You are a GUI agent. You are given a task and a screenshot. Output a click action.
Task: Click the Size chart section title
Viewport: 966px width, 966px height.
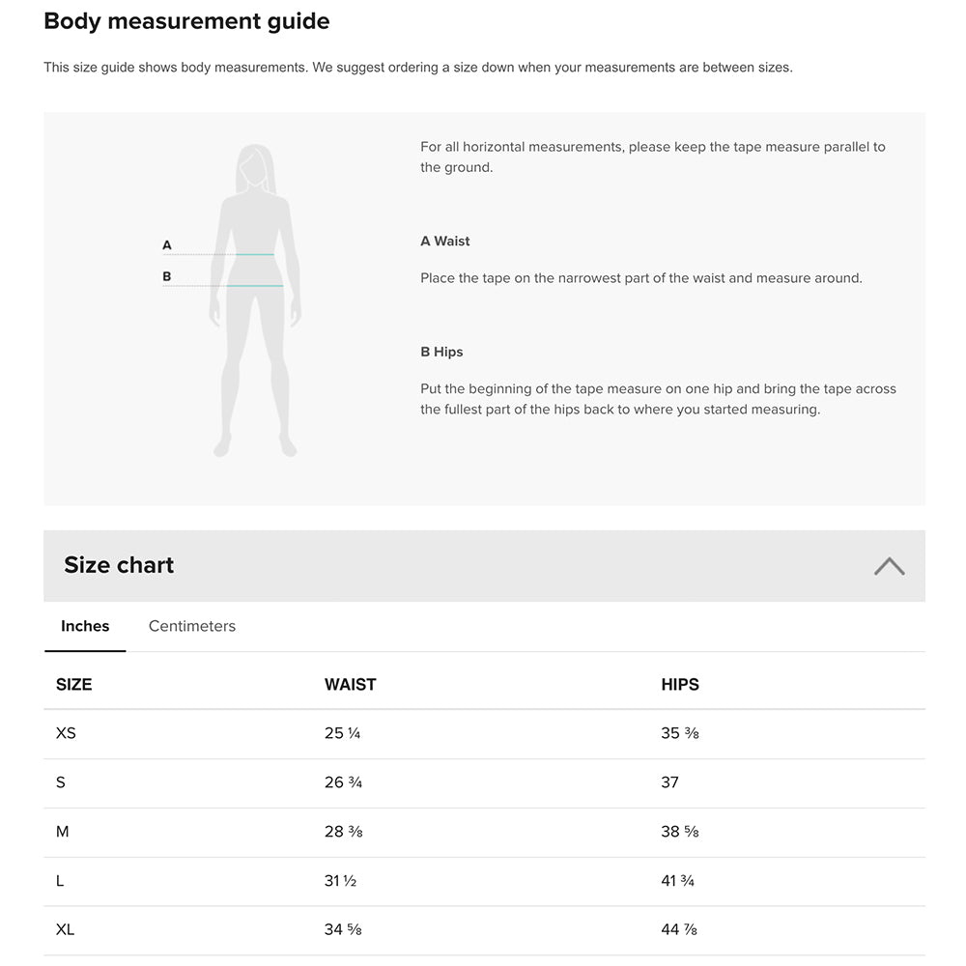[x=119, y=565]
